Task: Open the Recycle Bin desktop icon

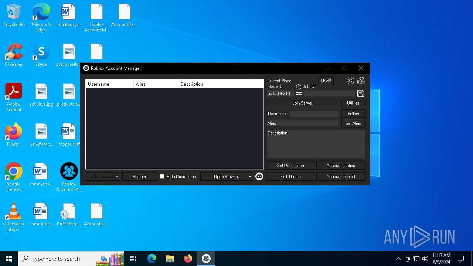Action: point(14,16)
